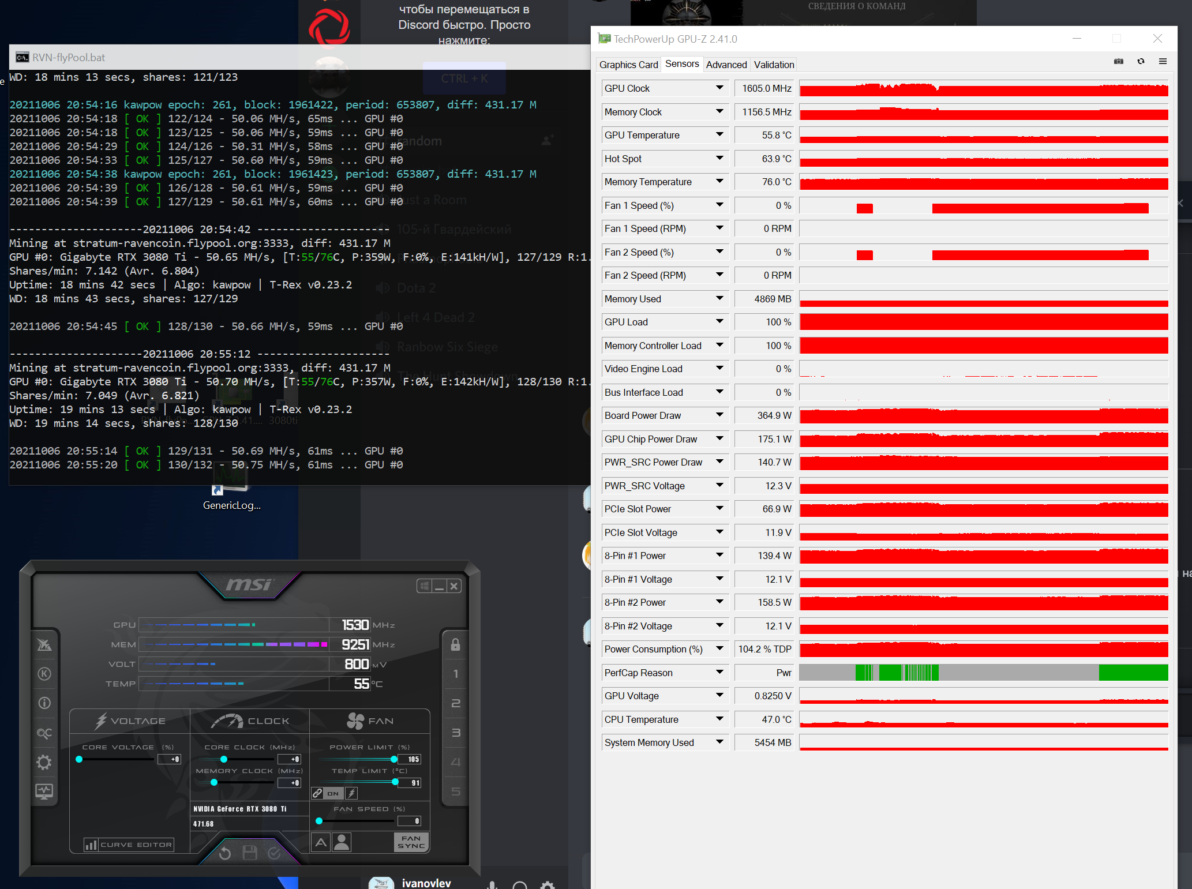
Task: Expand the GPU Clock sensor dropdown
Action: click(x=719, y=88)
